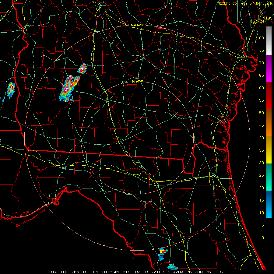Click the 100 NMI range ring label

point(137,25)
